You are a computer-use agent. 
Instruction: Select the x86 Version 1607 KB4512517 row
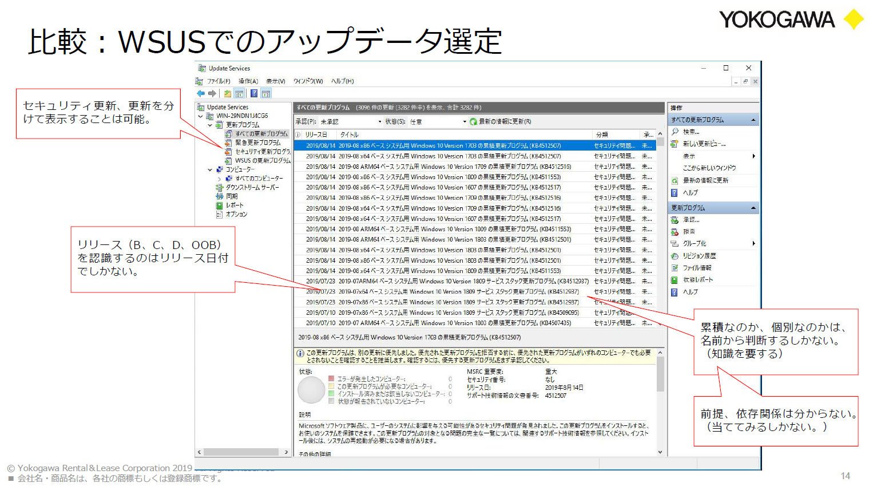474,187
